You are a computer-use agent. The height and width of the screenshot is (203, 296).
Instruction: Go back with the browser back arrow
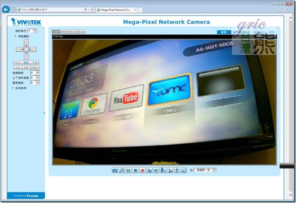click(x=6, y=10)
